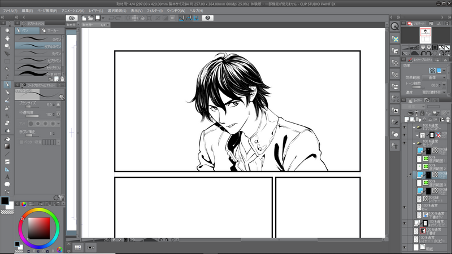Select the Auto select wand tool
This screenshot has width=452, height=254.
[7, 69]
